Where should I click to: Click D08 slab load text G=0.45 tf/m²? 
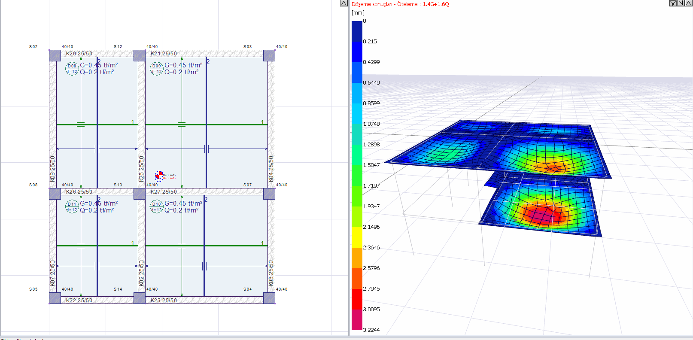pos(99,65)
